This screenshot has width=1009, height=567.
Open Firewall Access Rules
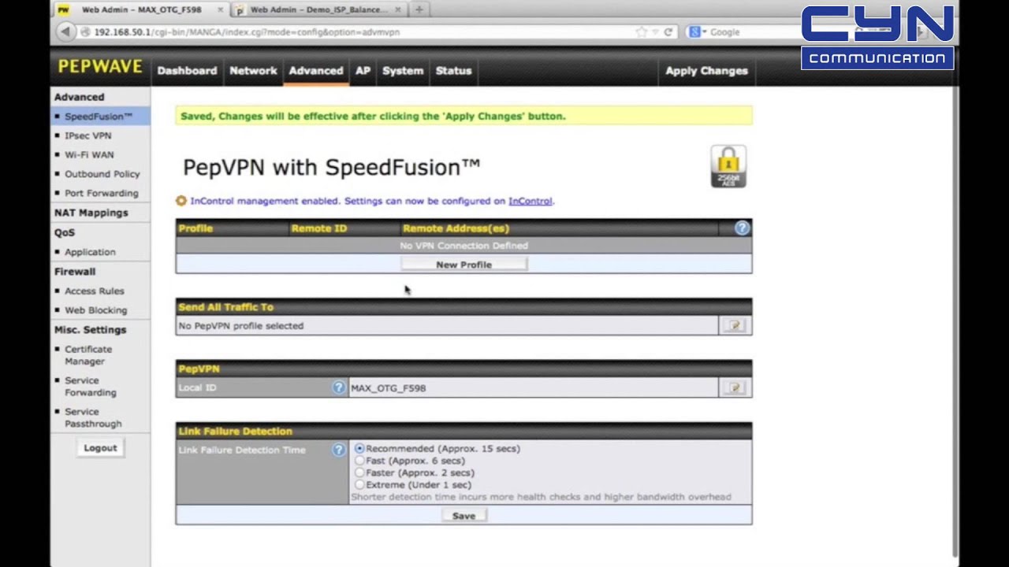pyautogui.click(x=94, y=291)
